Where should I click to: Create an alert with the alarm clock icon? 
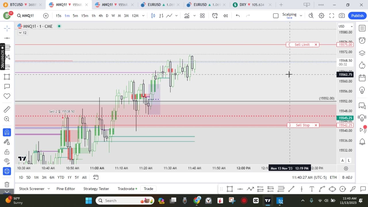pos(215,16)
